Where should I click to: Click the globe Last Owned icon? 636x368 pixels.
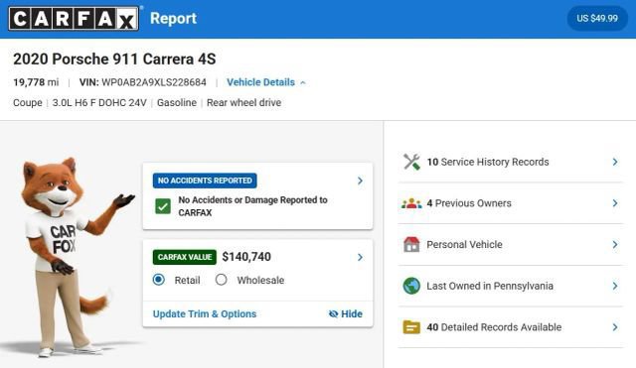coord(411,286)
